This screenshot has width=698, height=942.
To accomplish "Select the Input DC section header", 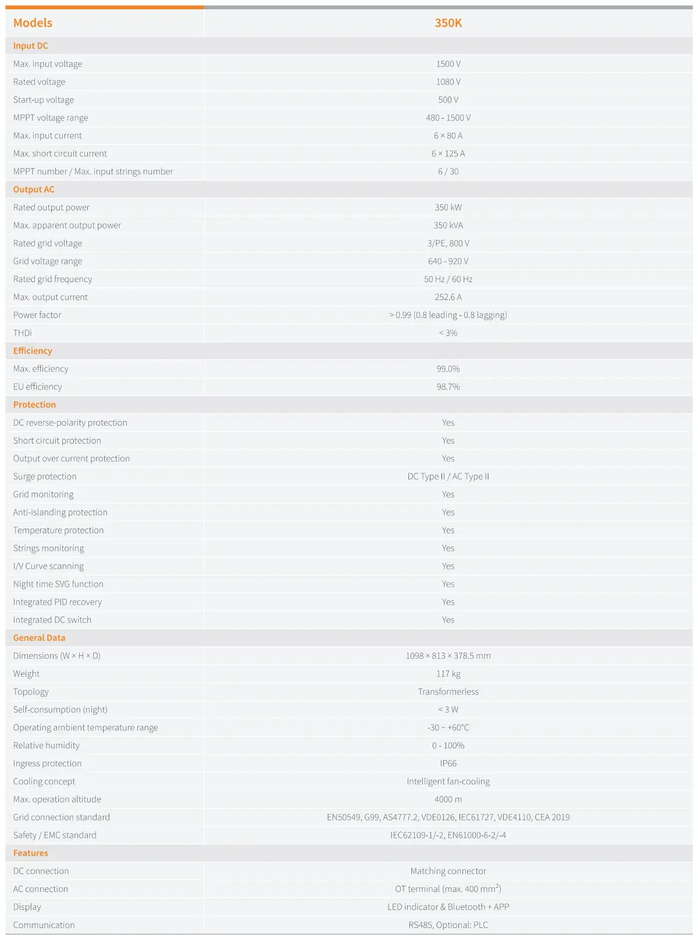I will [x=31, y=45].
